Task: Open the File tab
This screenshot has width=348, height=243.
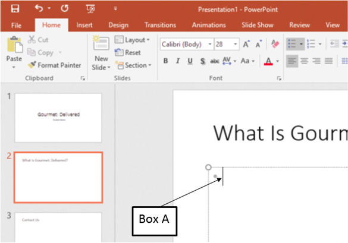Action: click(x=16, y=26)
